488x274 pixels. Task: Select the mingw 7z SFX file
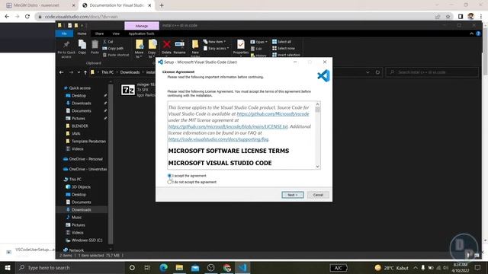(138, 90)
